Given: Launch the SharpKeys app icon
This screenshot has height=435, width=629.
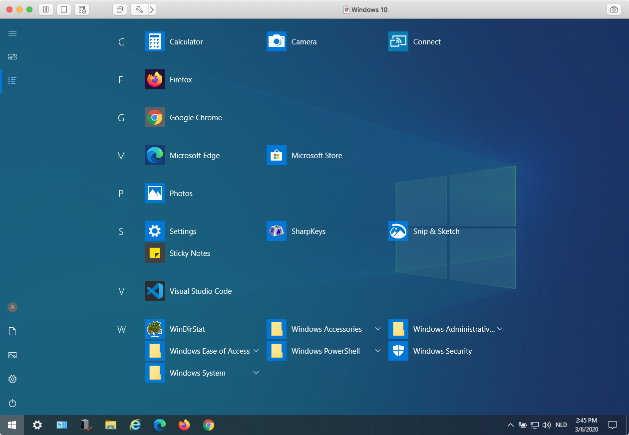Looking at the screenshot, I should 277,231.
